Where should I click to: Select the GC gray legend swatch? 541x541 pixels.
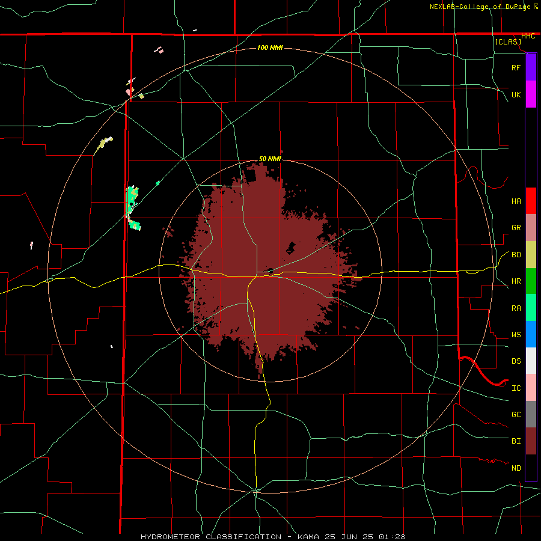pyautogui.click(x=531, y=414)
